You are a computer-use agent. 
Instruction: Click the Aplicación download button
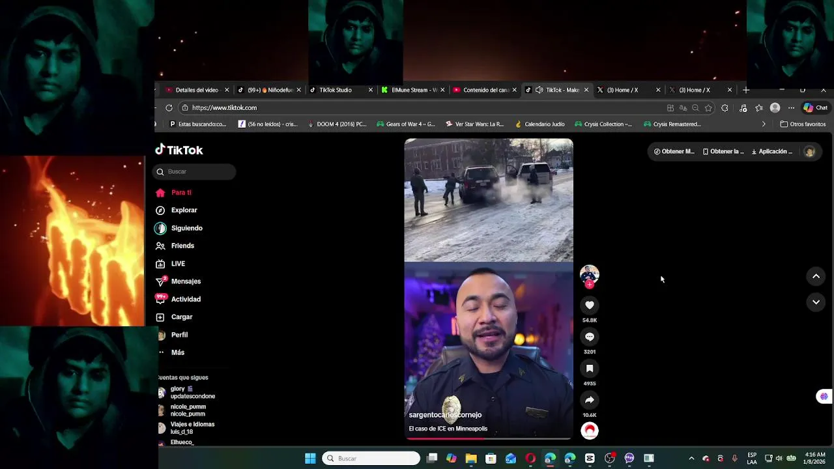coord(772,152)
